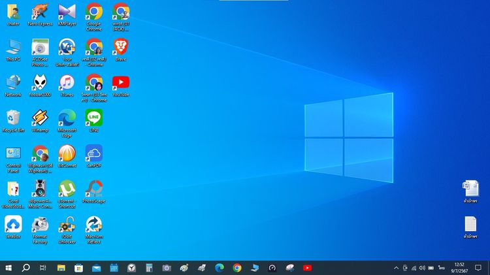This screenshot has width=490, height=275.
Task: Launch Winamp from the desktop
Action: point(40,121)
